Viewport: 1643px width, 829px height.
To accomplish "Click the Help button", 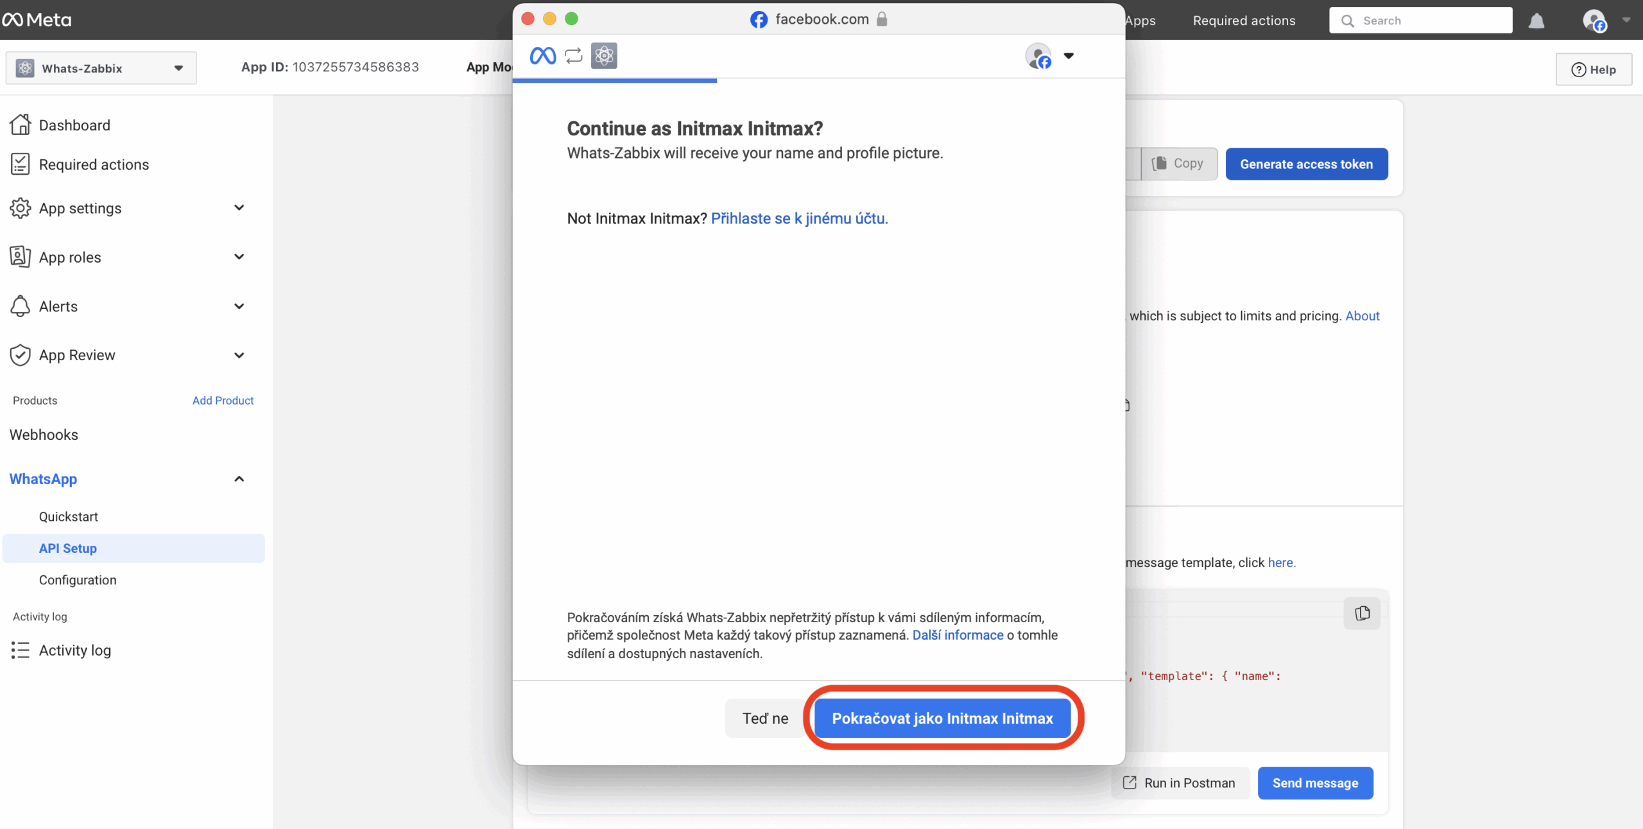I will [1594, 69].
